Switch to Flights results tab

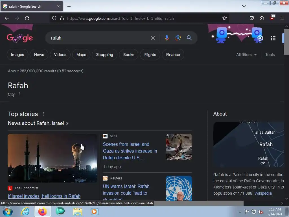tap(150, 55)
